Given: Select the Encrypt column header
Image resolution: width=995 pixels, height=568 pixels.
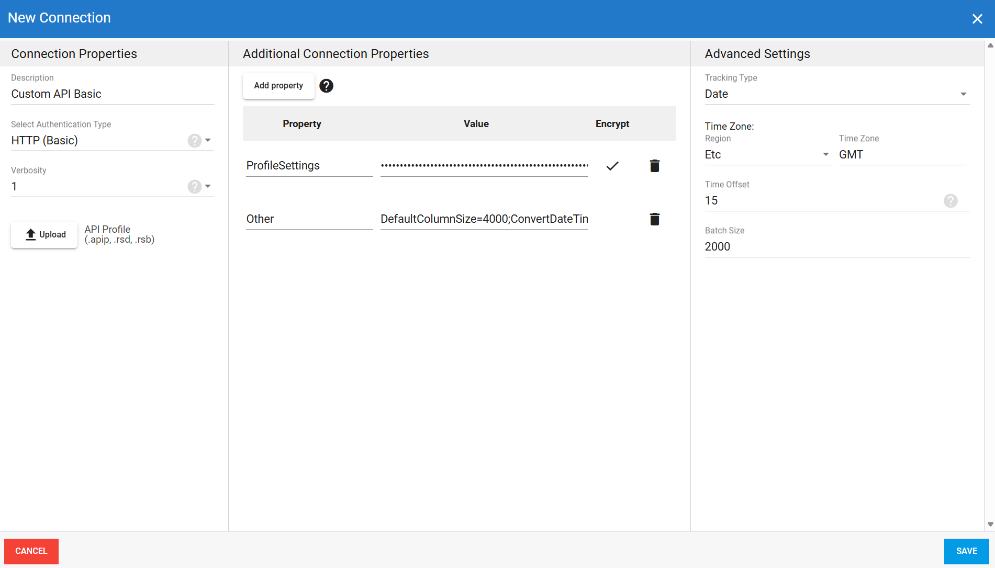Looking at the screenshot, I should coord(612,124).
